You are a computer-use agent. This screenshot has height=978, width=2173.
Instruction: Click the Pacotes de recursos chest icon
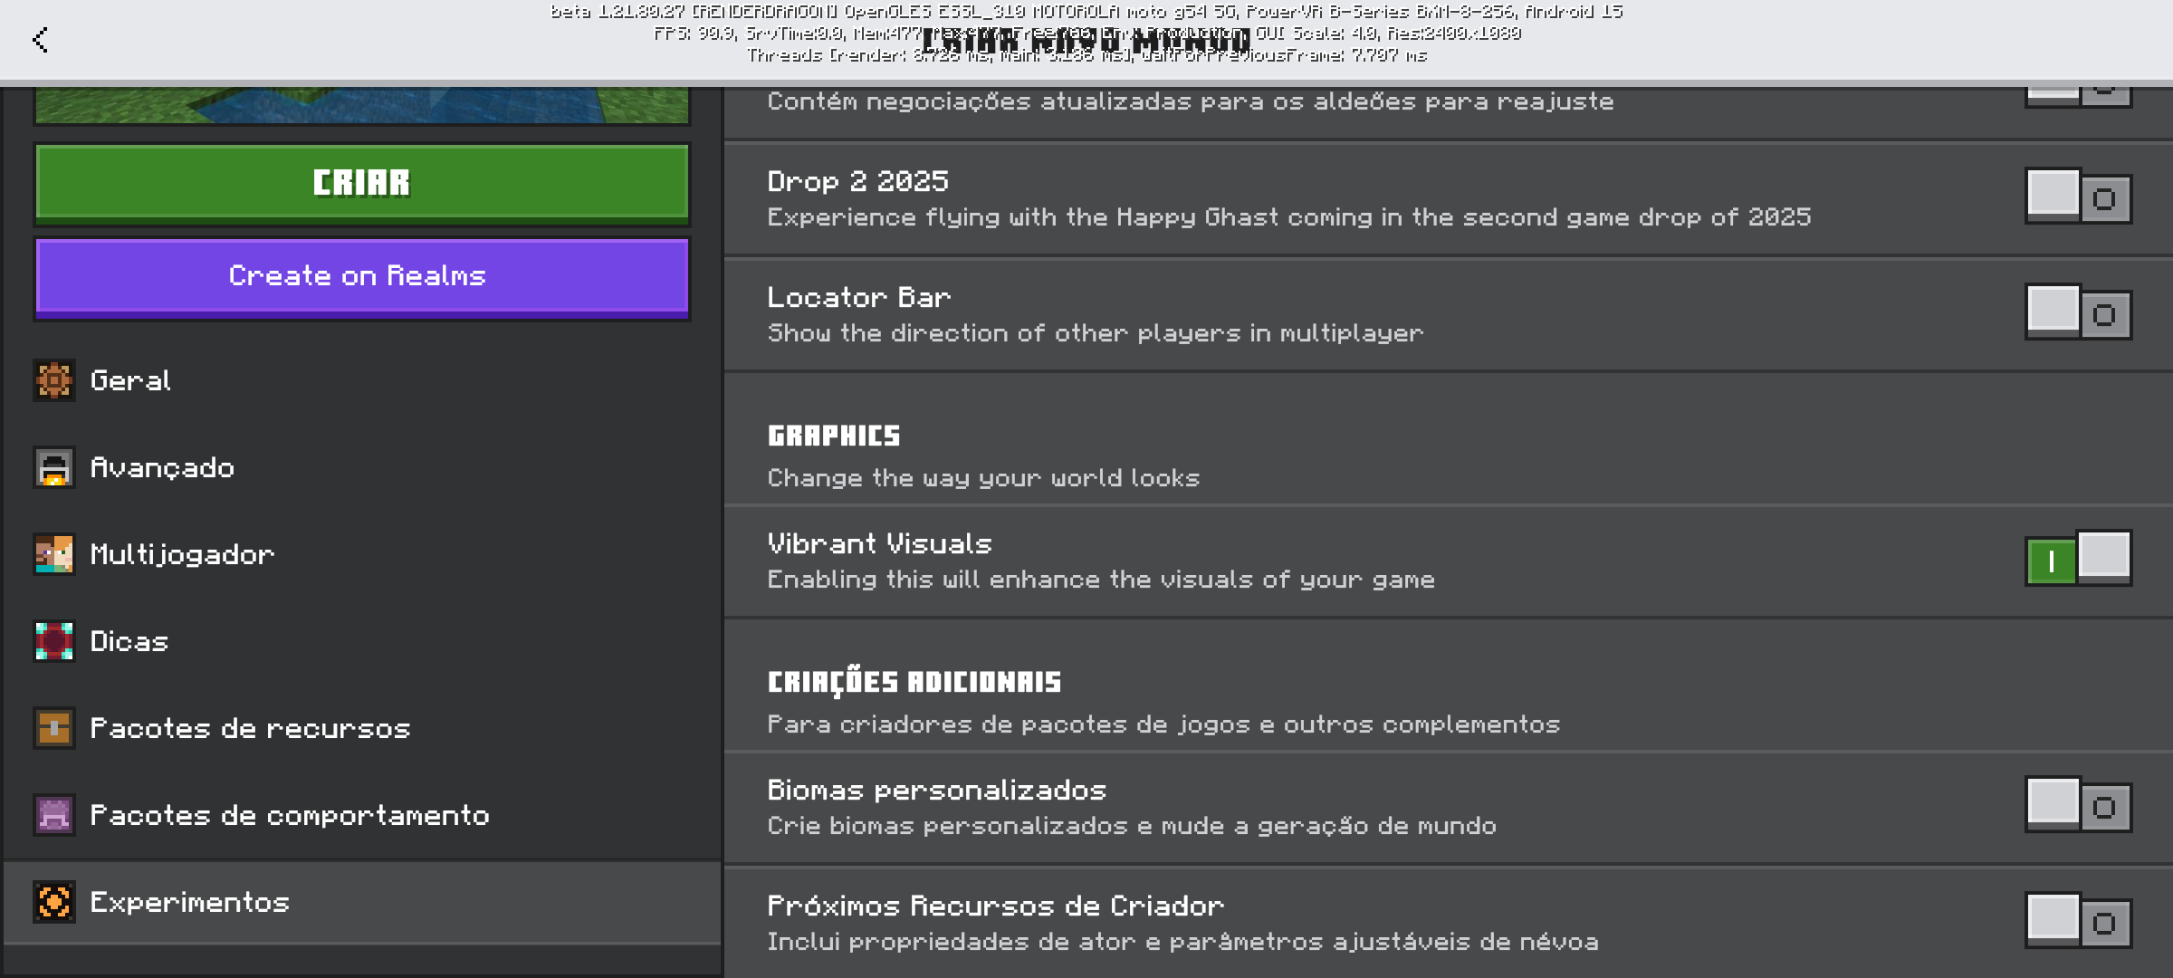click(54, 728)
